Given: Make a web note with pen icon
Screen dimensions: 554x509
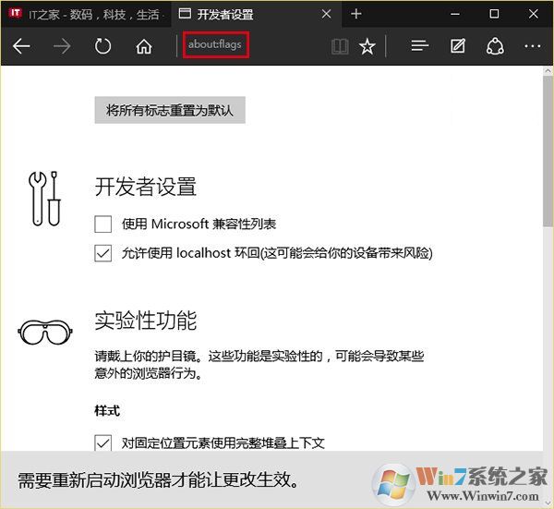Looking at the screenshot, I should [x=458, y=46].
